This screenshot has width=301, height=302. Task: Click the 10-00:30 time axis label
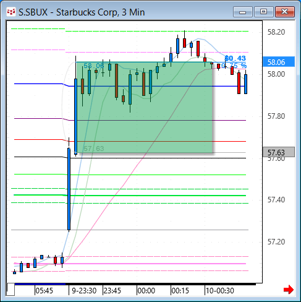220,291
